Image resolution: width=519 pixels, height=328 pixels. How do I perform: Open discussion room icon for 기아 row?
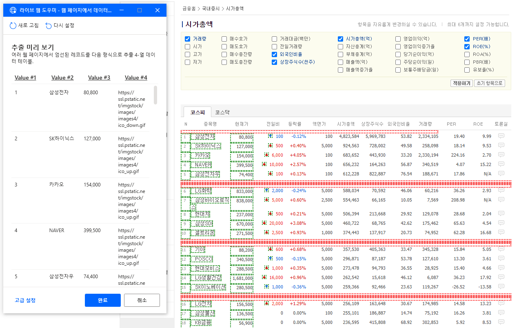[x=501, y=249]
